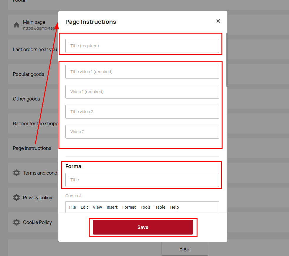Open the Format menu in the editor
Viewport: 289px width, 256px height.
(129, 207)
